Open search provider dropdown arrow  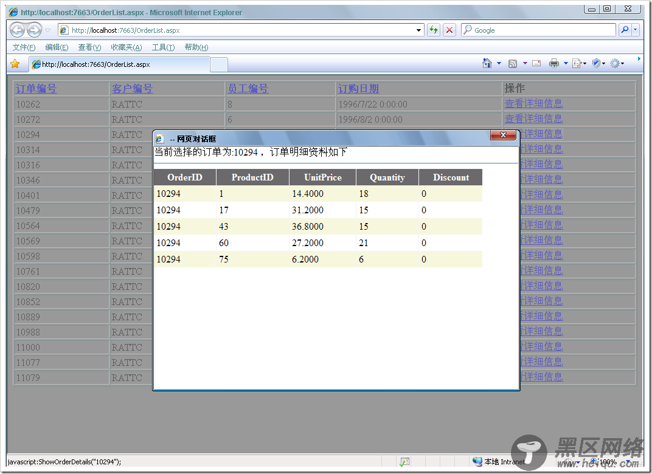click(x=636, y=30)
